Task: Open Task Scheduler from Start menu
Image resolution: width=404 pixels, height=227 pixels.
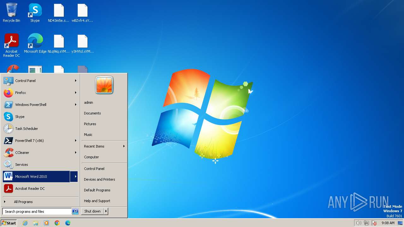Action: coord(40,129)
